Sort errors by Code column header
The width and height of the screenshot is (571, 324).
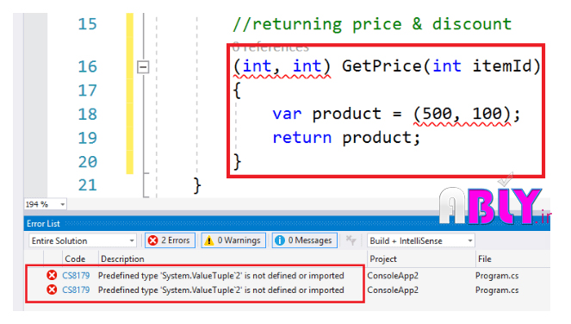[75, 259]
